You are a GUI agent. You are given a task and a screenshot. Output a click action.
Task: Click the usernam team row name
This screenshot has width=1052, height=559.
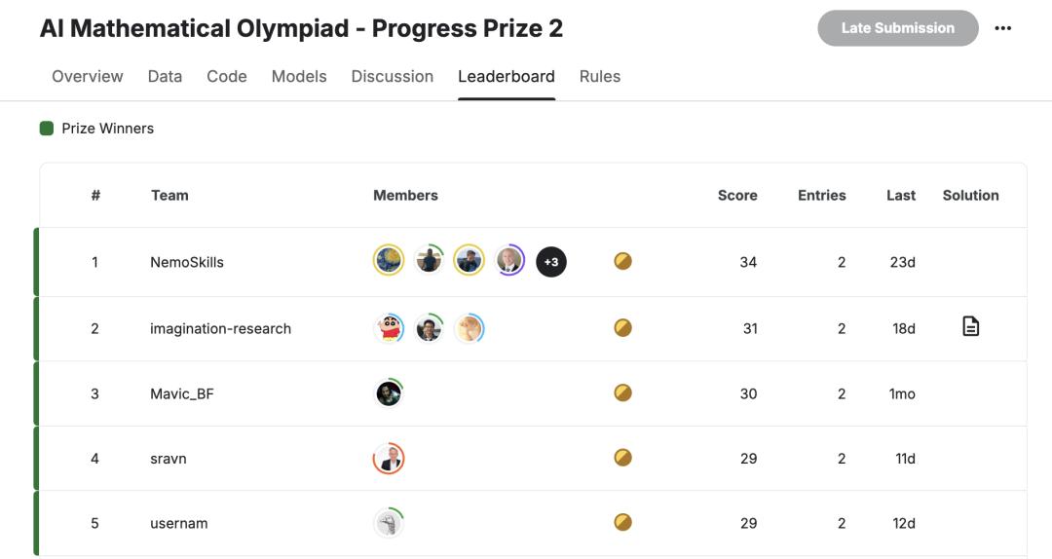[x=179, y=523]
